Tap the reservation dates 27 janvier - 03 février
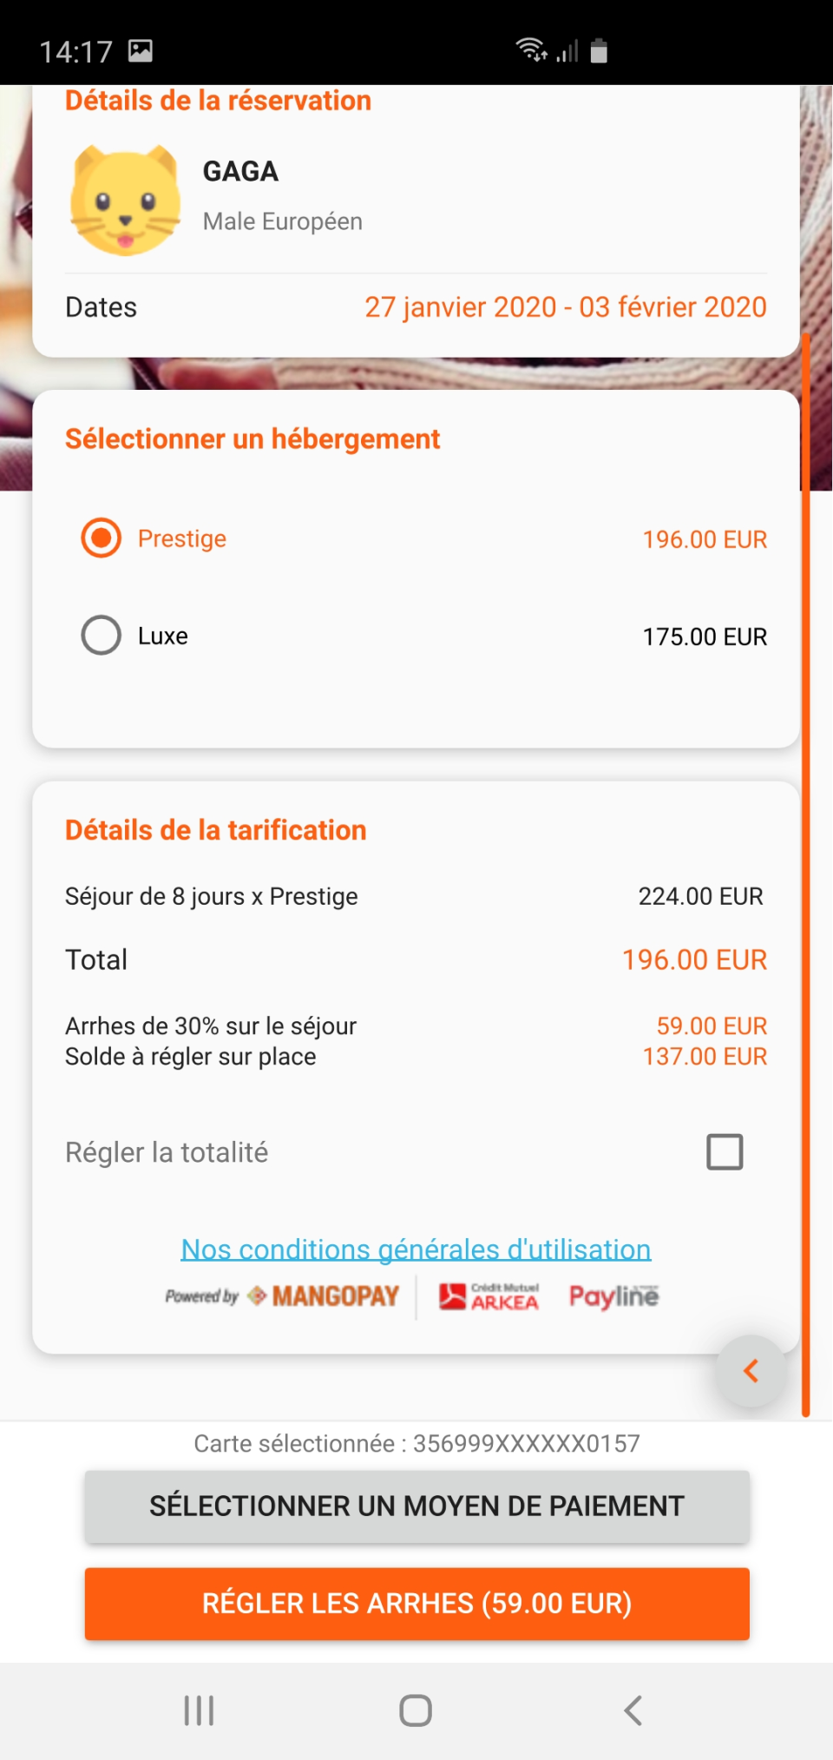Viewport: 833px width, 1760px height. coord(565,307)
